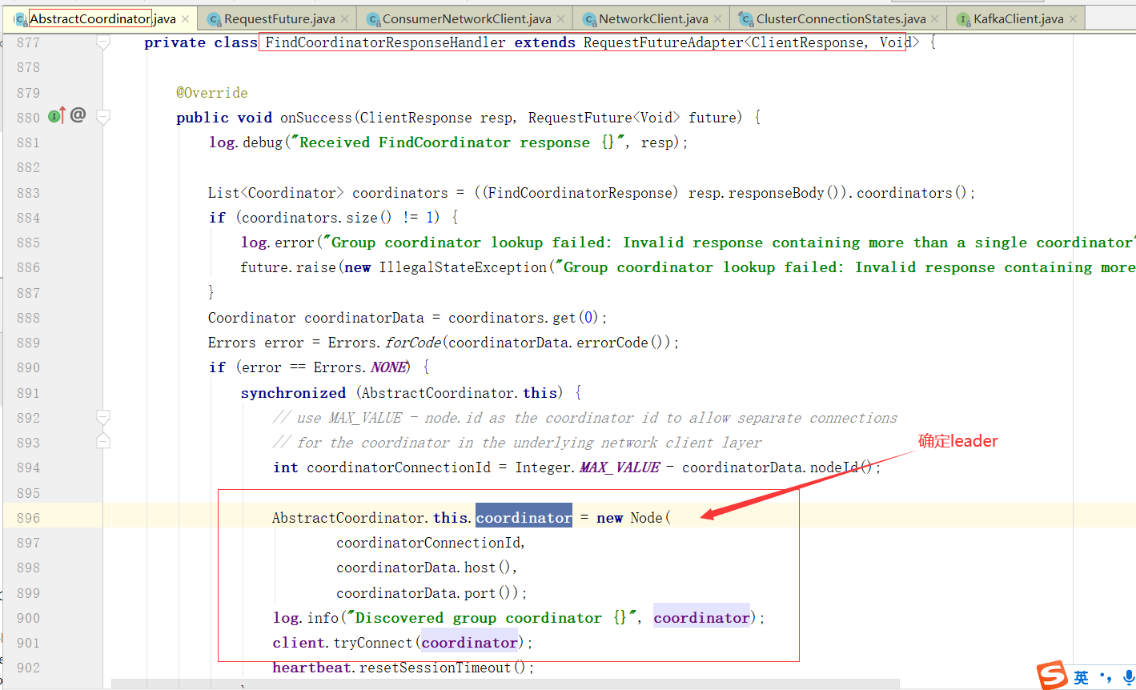Collapse the comment block fold at line 892
The width and height of the screenshot is (1136, 690).
[103, 417]
